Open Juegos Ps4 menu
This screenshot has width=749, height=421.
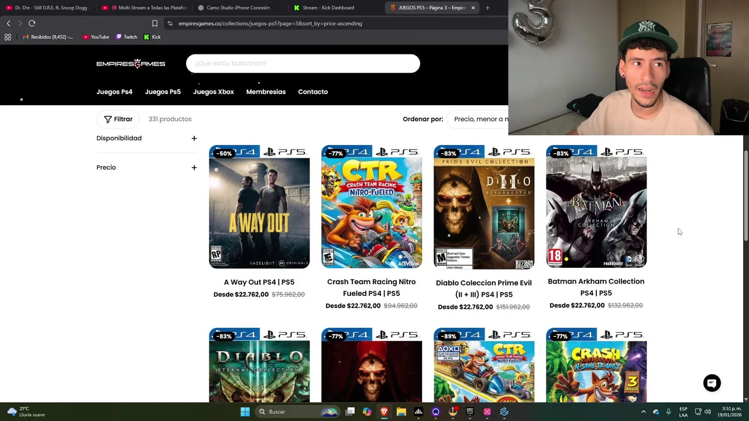[x=114, y=92]
